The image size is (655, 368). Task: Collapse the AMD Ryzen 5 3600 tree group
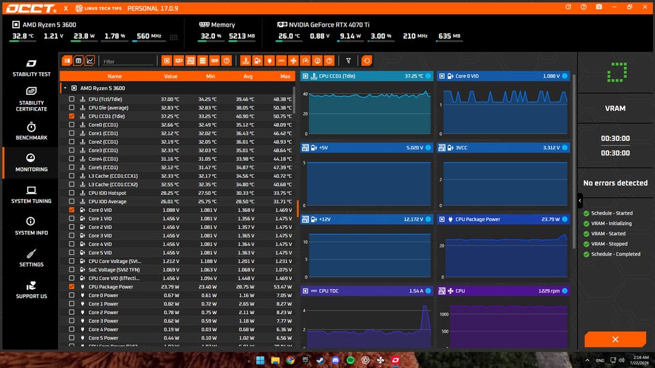click(x=65, y=88)
